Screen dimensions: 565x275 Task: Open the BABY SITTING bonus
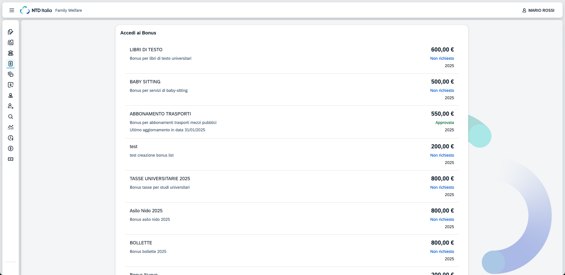point(292,90)
